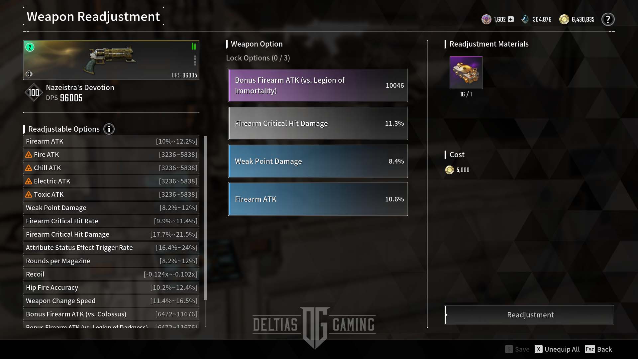
Task: Click the weapon thumbnail for Nazeistra's Devotion
Action: [x=111, y=60]
